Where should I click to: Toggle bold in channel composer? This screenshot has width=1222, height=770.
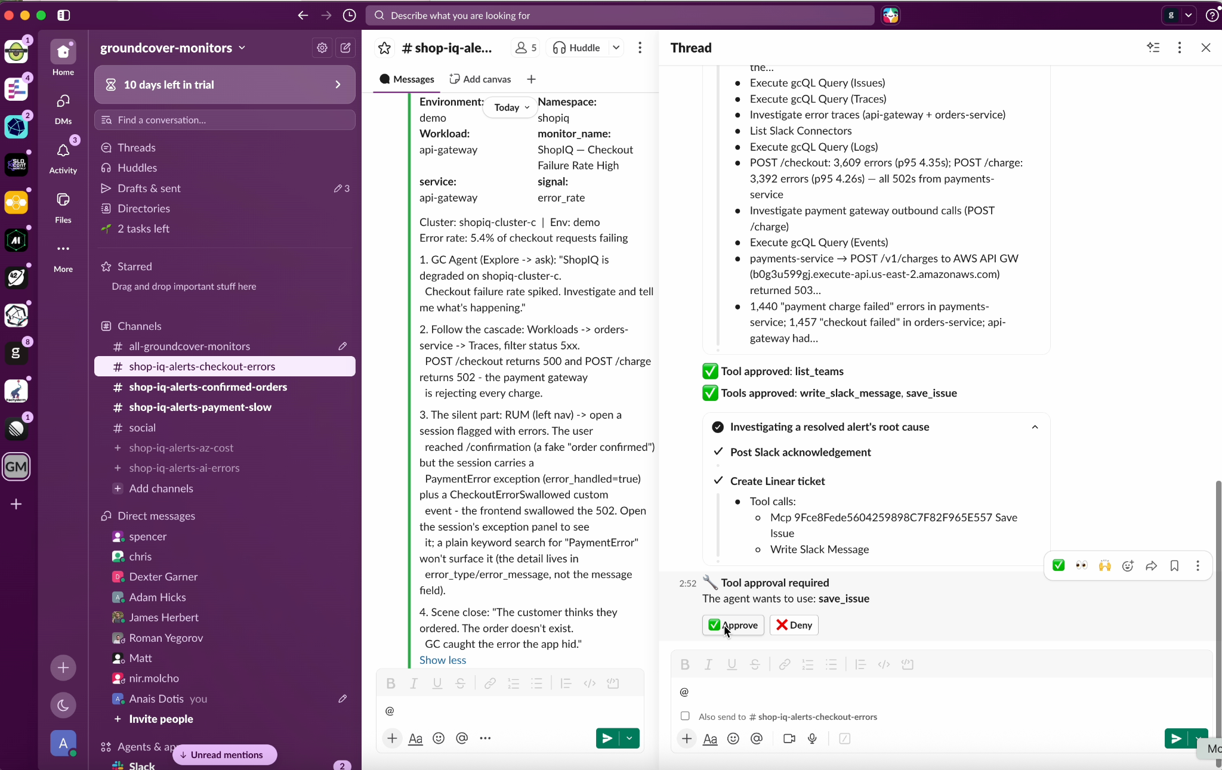(390, 684)
